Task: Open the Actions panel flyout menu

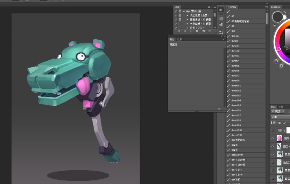Action: pyautogui.click(x=214, y=7)
